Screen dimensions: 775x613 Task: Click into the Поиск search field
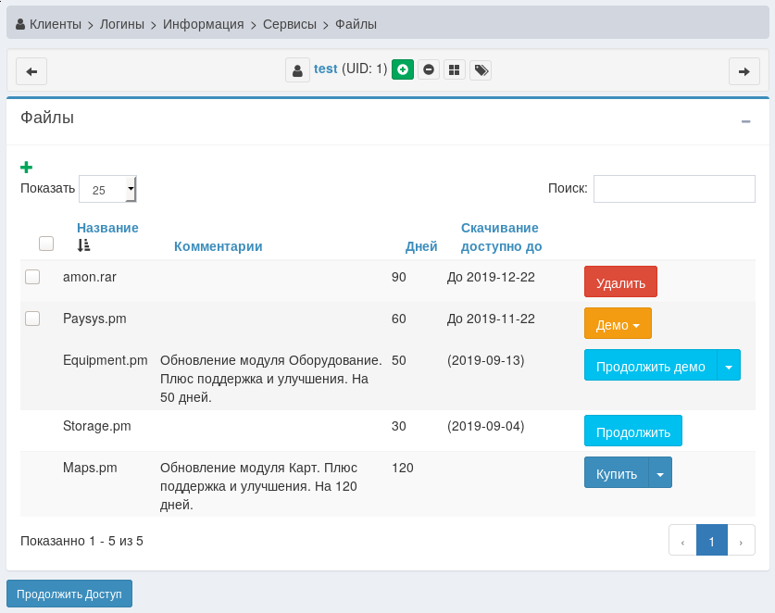tap(674, 189)
